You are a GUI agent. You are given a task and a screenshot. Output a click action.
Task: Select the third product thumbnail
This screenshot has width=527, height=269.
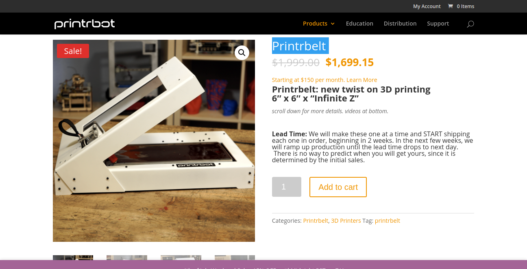pyautogui.click(x=181, y=258)
